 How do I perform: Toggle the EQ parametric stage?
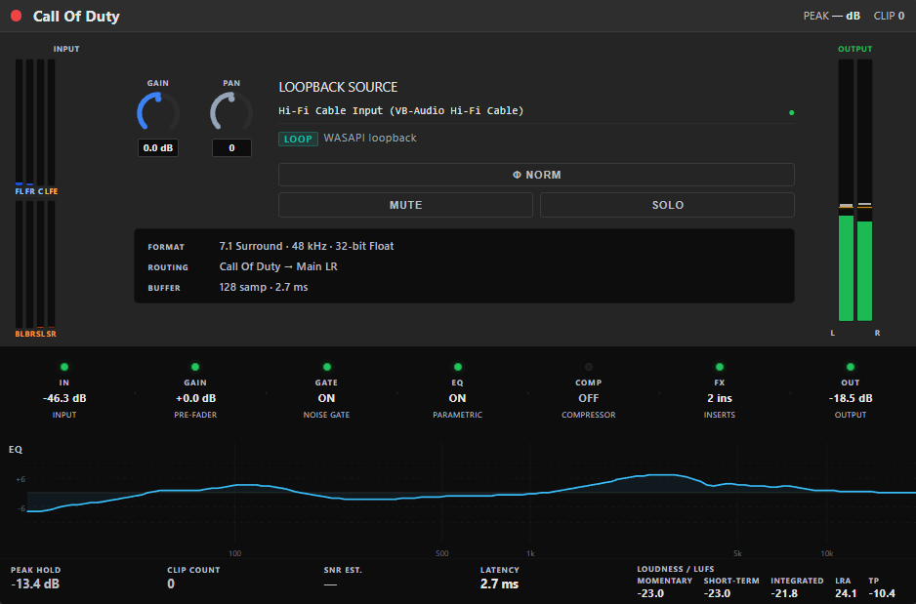457,390
